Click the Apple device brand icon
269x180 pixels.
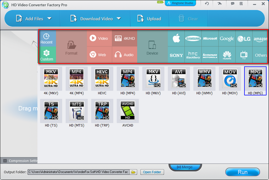176,38
